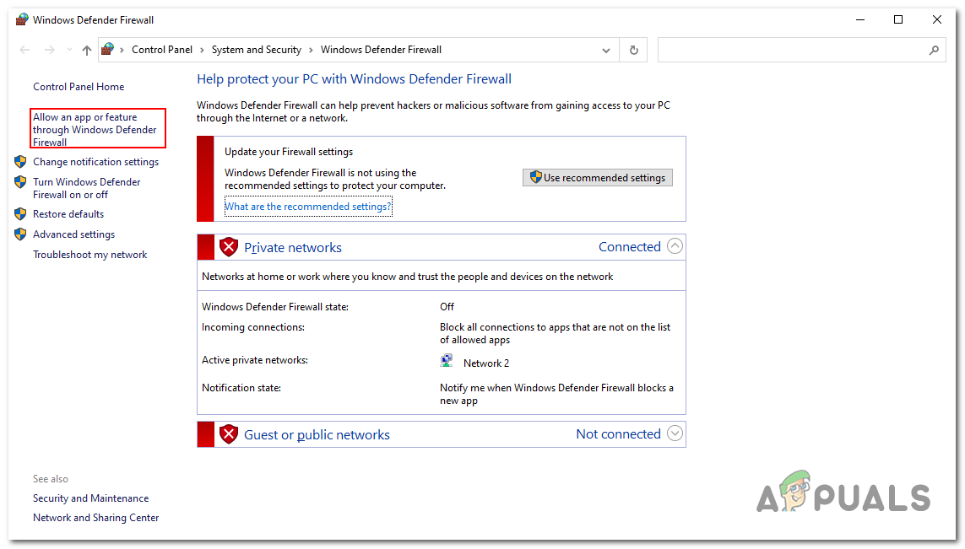Open Control Panel from the breadcrumb

click(x=162, y=50)
